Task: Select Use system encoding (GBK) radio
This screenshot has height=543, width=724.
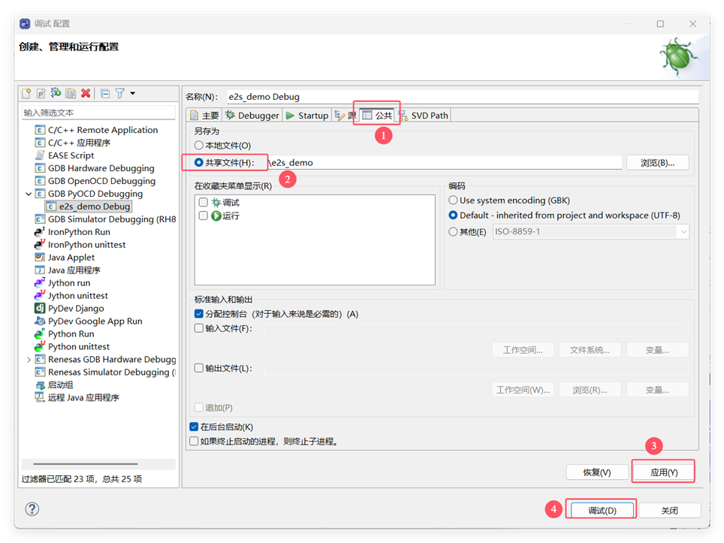Action: click(x=454, y=201)
